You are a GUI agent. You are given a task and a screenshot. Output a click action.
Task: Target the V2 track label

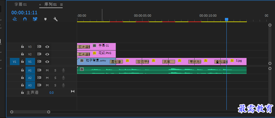(30, 54)
